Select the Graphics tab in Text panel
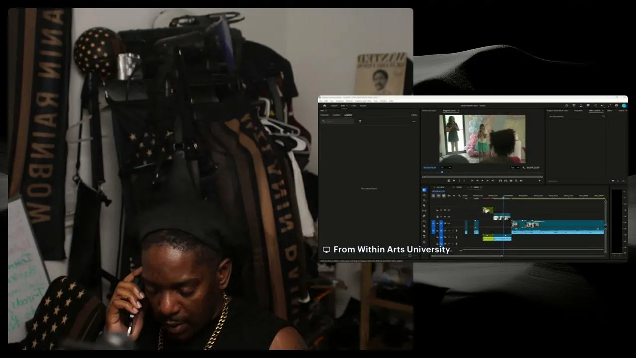The height and width of the screenshot is (358, 636). coord(348,115)
